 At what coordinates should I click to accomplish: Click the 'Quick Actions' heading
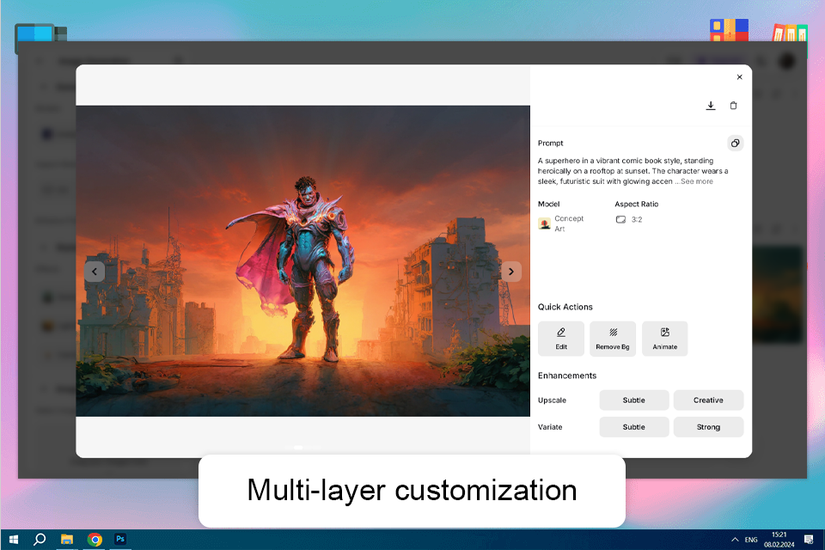(x=565, y=307)
